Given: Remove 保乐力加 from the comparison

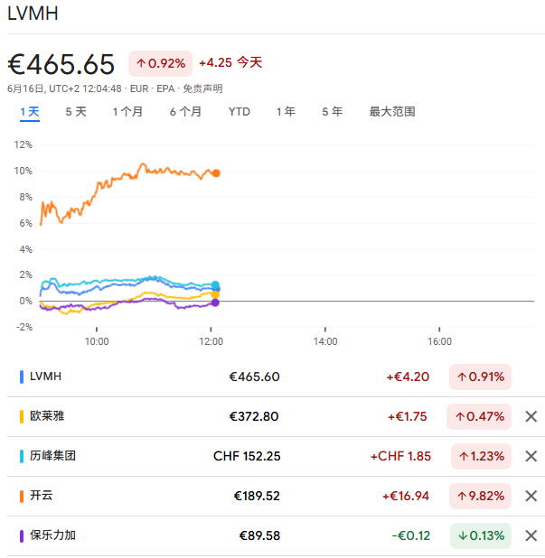Looking at the screenshot, I should [531, 535].
